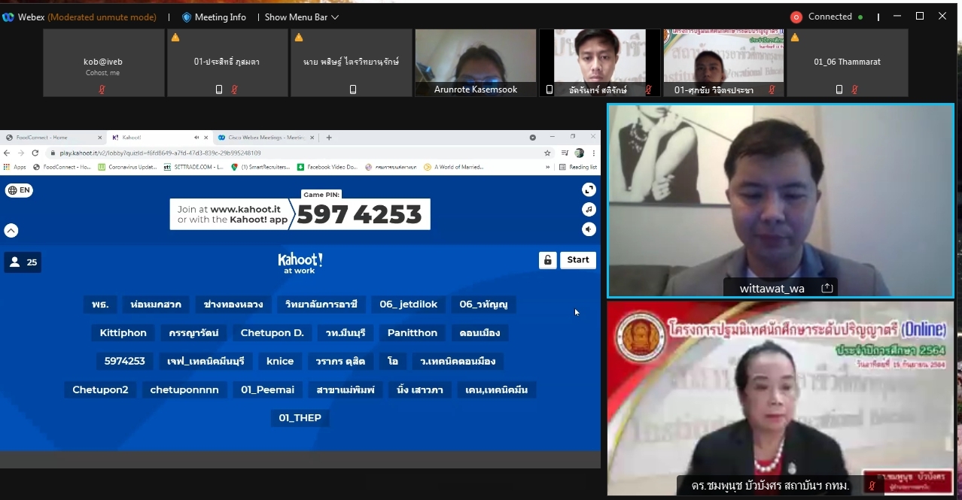Open the Reading list panel
Screen dimensions: 962x500
point(578,167)
